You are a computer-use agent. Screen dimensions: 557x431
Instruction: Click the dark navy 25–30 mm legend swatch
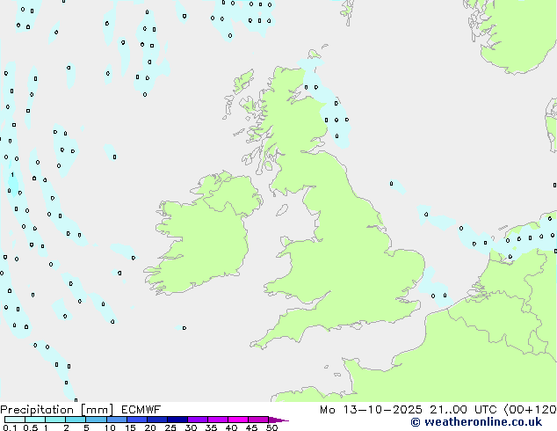[177, 420]
